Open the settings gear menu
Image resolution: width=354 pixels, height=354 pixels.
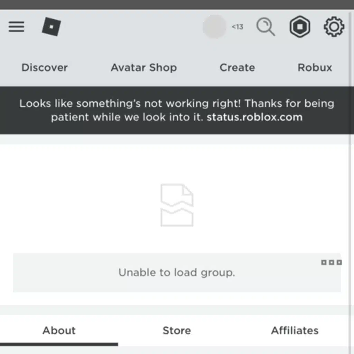point(334,27)
